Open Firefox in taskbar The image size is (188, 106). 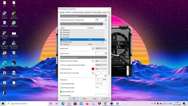pos(87,103)
